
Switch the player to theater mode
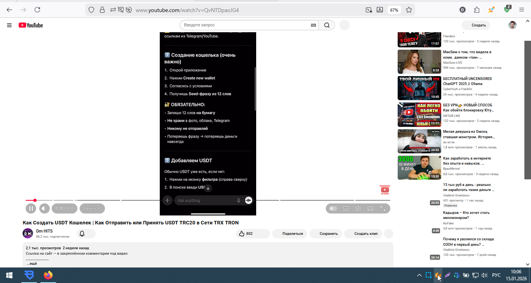click(370, 208)
